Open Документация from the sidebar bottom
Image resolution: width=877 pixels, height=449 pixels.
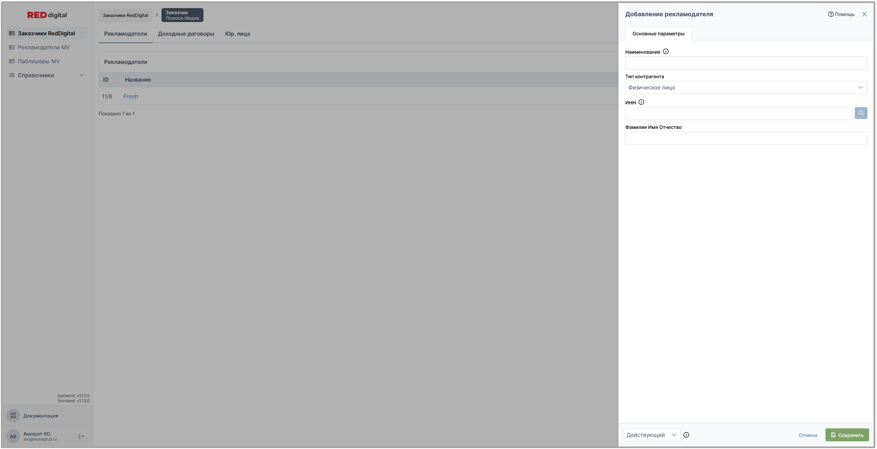pos(41,416)
